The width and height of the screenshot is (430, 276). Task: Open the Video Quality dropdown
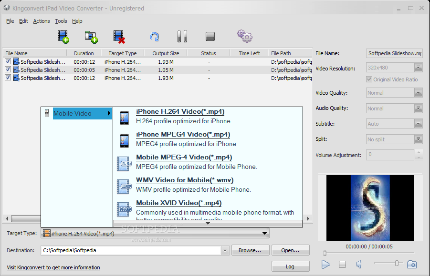[418, 93]
